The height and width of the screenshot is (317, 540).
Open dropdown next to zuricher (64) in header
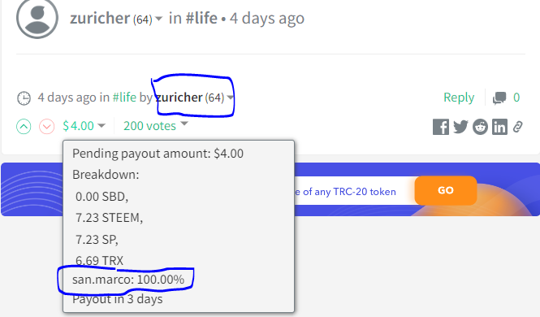[158, 19]
